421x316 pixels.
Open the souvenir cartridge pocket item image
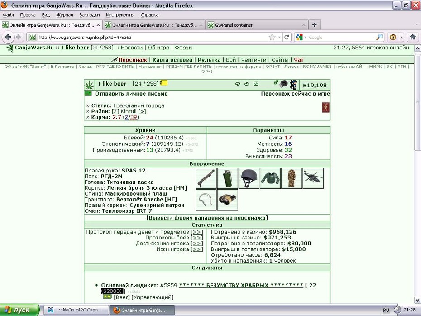[x=206, y=200]
